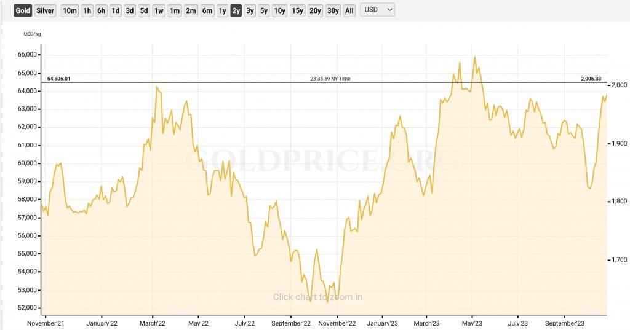The width and height of the screenshot is (630, 330).
Task: Select the 1y time range
Action: tap(222, 10)
